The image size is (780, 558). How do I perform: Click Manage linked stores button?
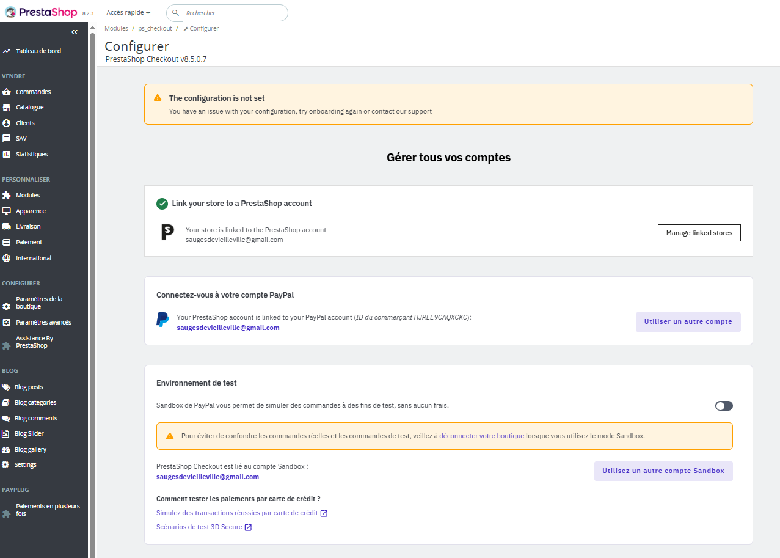click(x=699, y=233)
